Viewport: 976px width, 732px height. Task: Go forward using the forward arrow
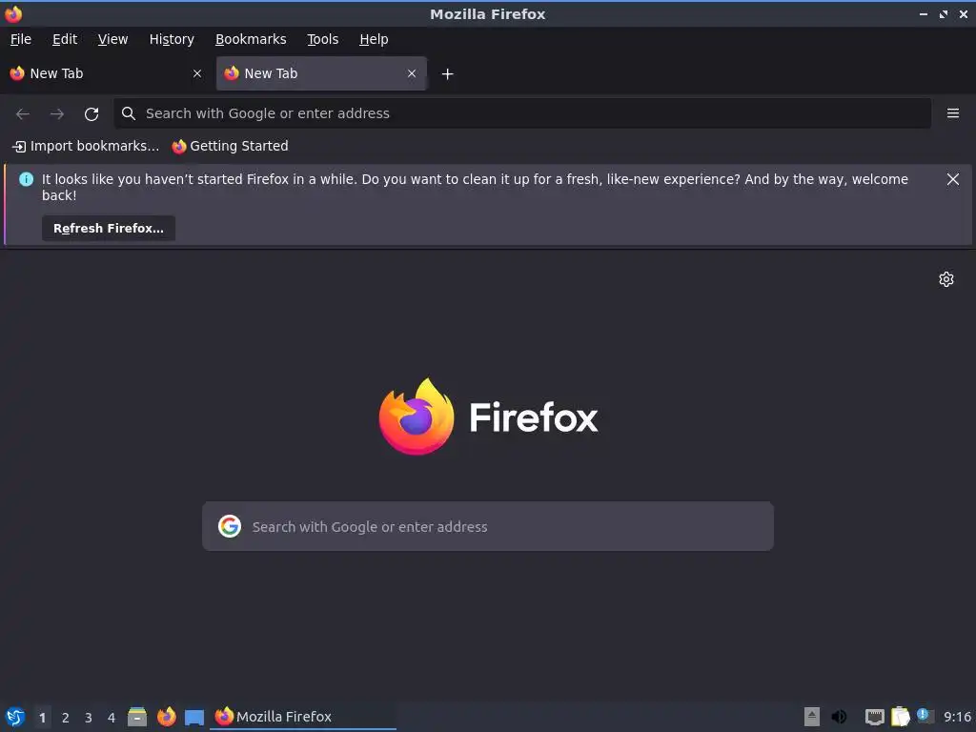click(56, 114)
